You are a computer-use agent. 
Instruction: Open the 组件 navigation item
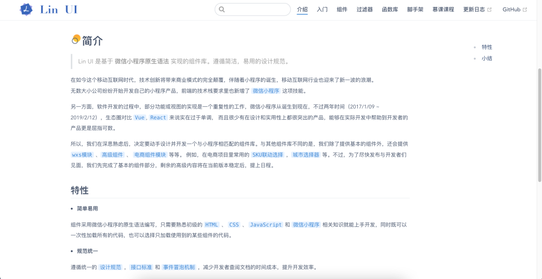coord(342,10)
